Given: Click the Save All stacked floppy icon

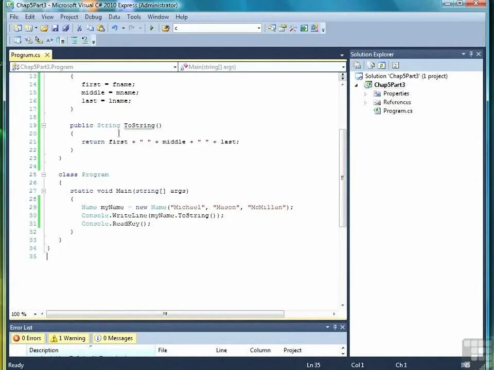Looking at the screenshot, I should pos(65,28).
